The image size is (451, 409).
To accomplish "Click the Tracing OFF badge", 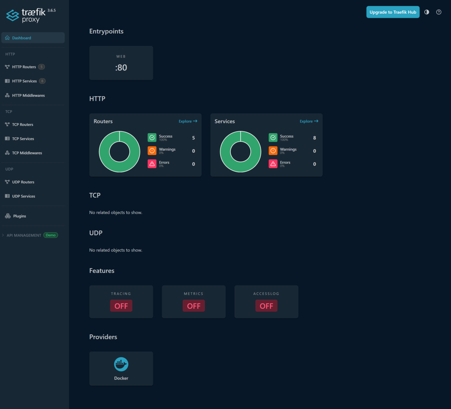I will (x=121, y=306).
